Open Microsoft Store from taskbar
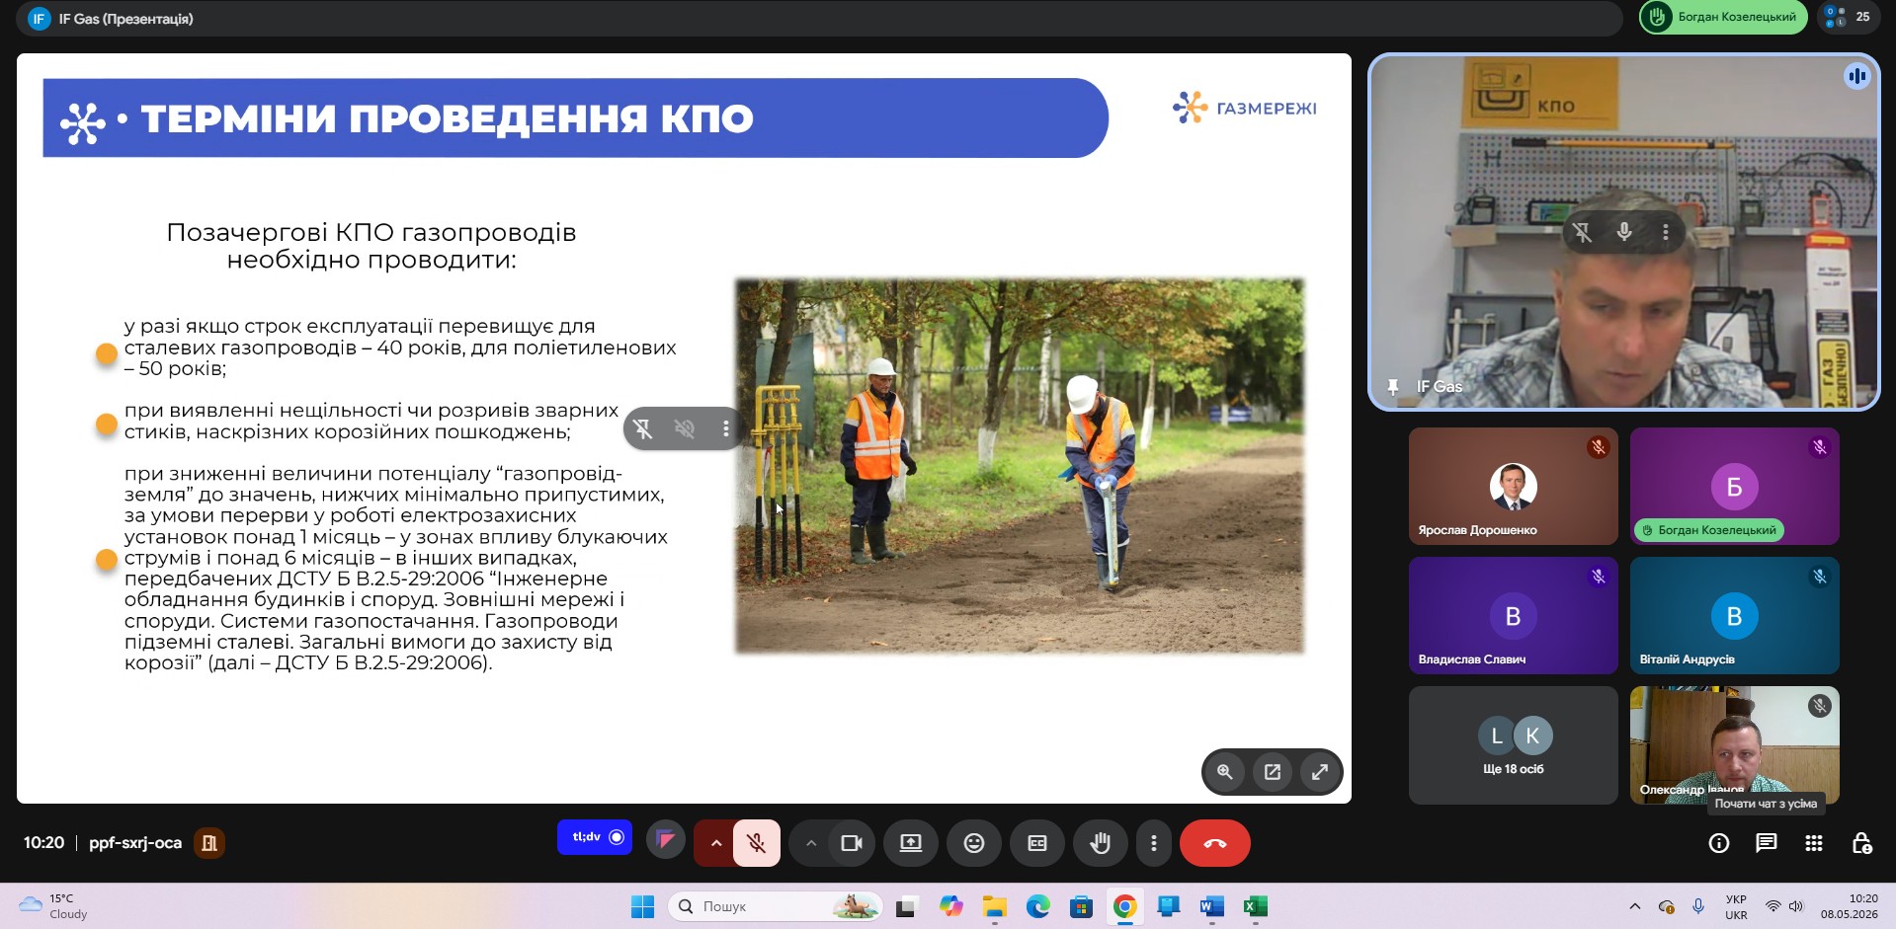Image resolution: width=1896 pixels, height=929 pixels. point(1082,906)
